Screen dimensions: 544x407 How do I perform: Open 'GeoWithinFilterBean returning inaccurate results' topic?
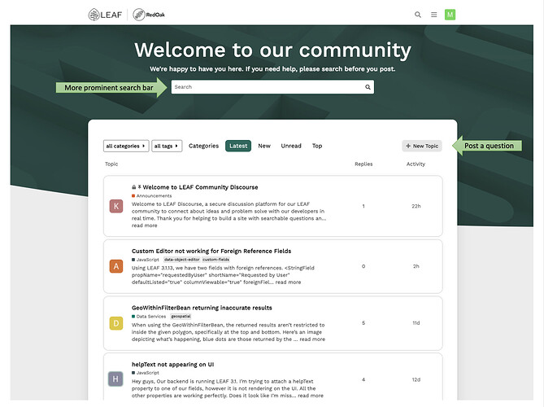click(x=202, y=308)
